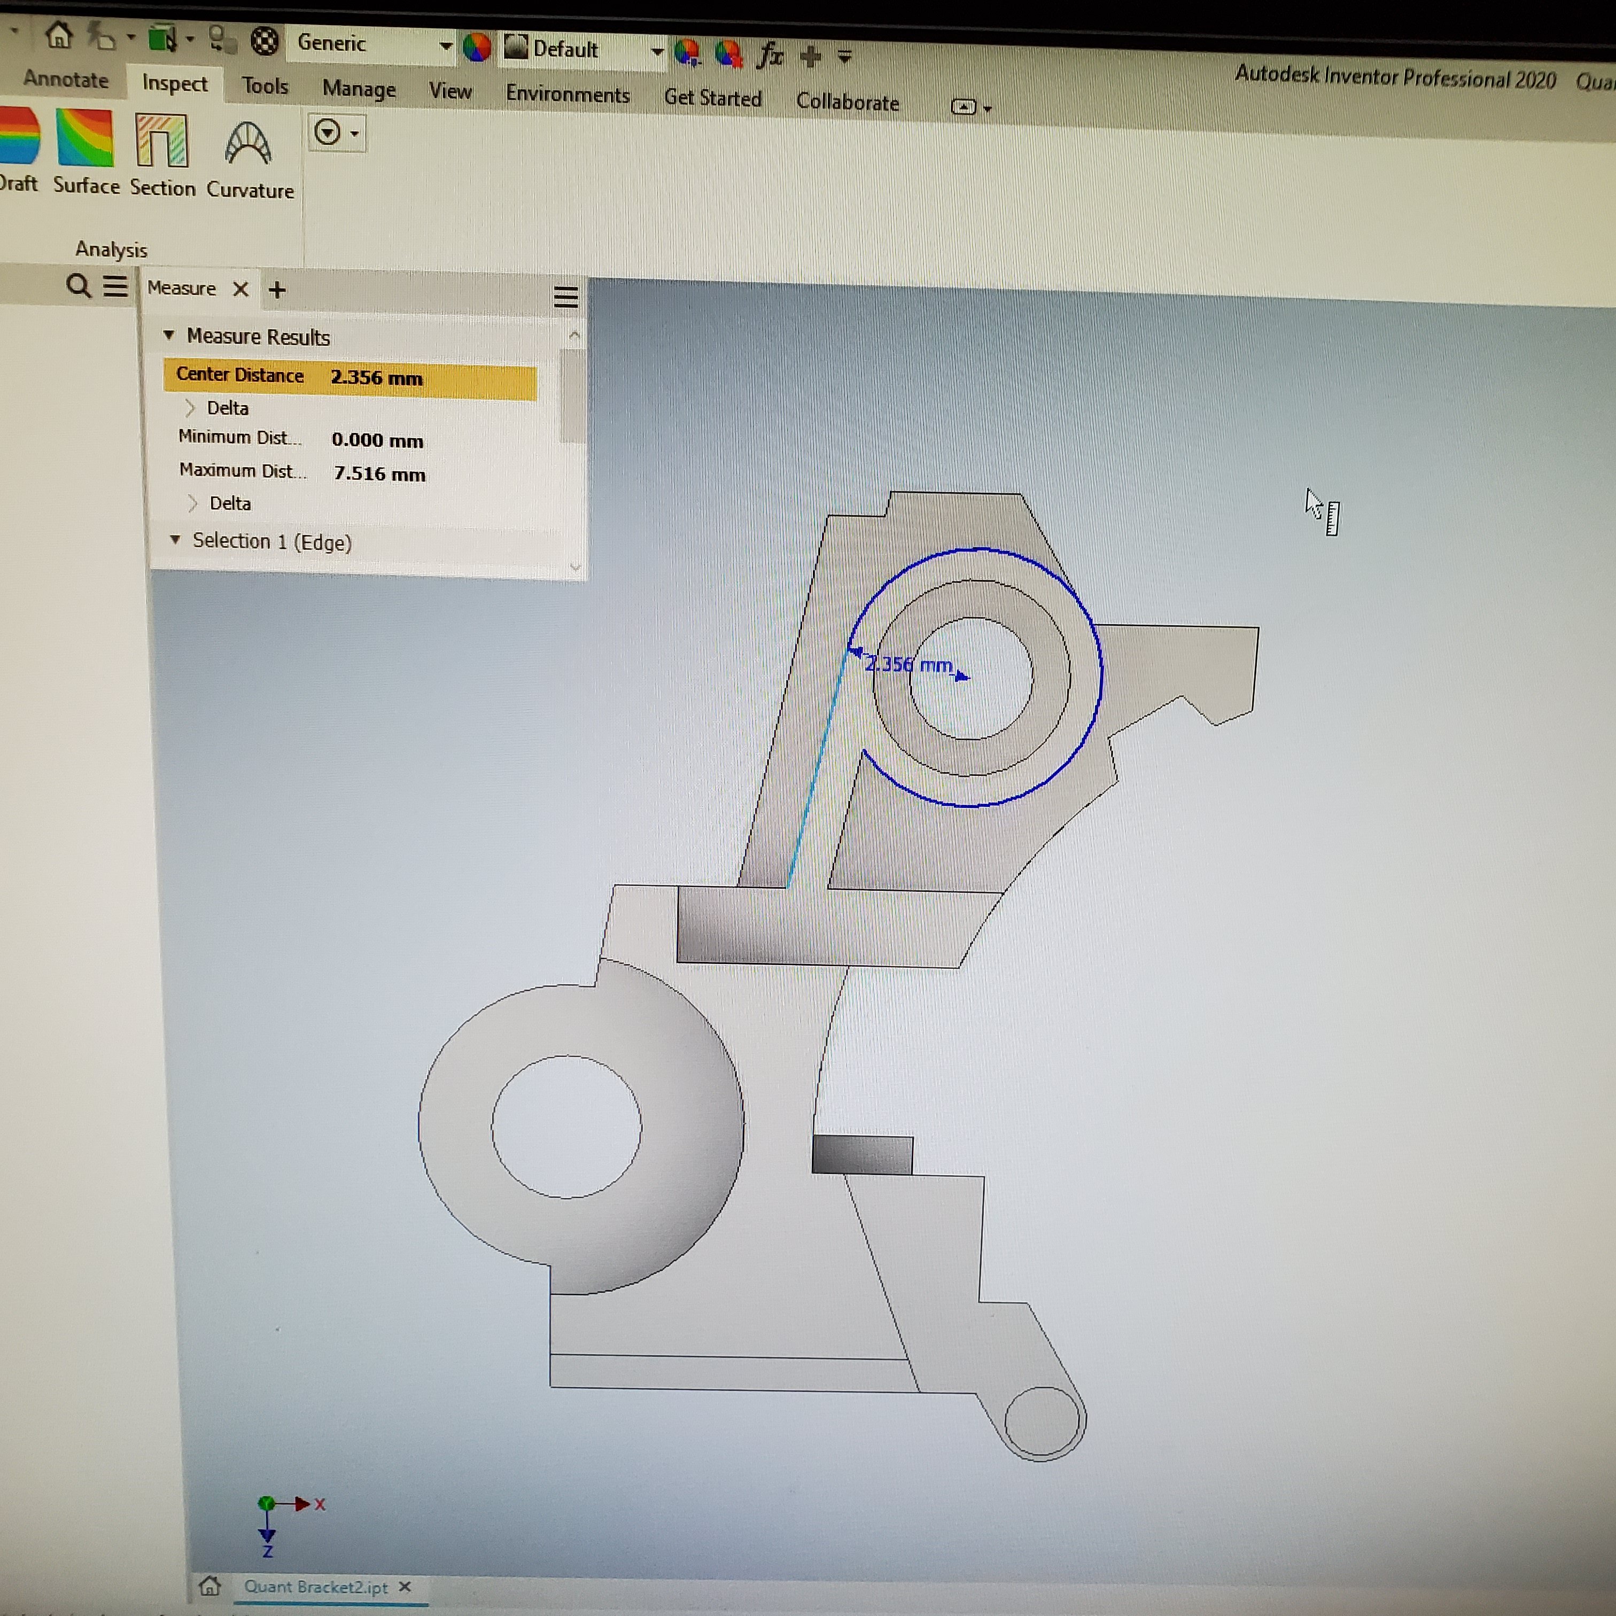Viewport: 1616px width, 1616px height.
Task: Click the green Update icon
Action: click(x=163, y=38)
